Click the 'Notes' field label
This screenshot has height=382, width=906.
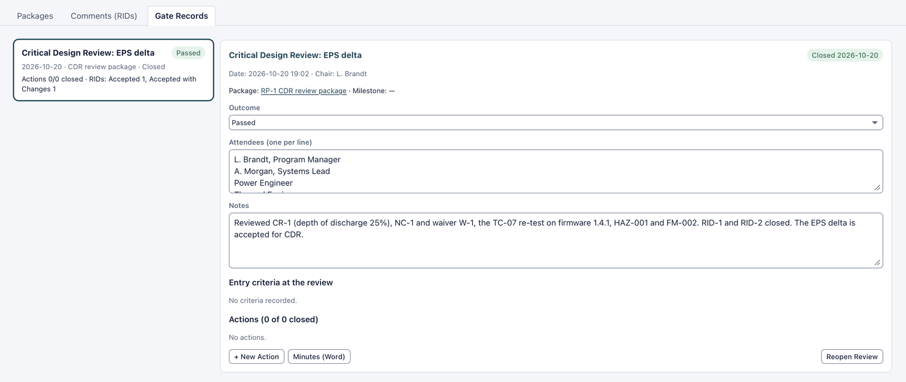(x=239, y=205)
